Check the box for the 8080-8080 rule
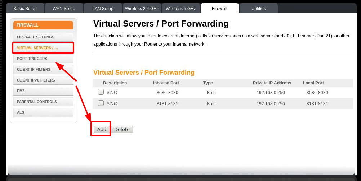 click(x=101, y=92)
